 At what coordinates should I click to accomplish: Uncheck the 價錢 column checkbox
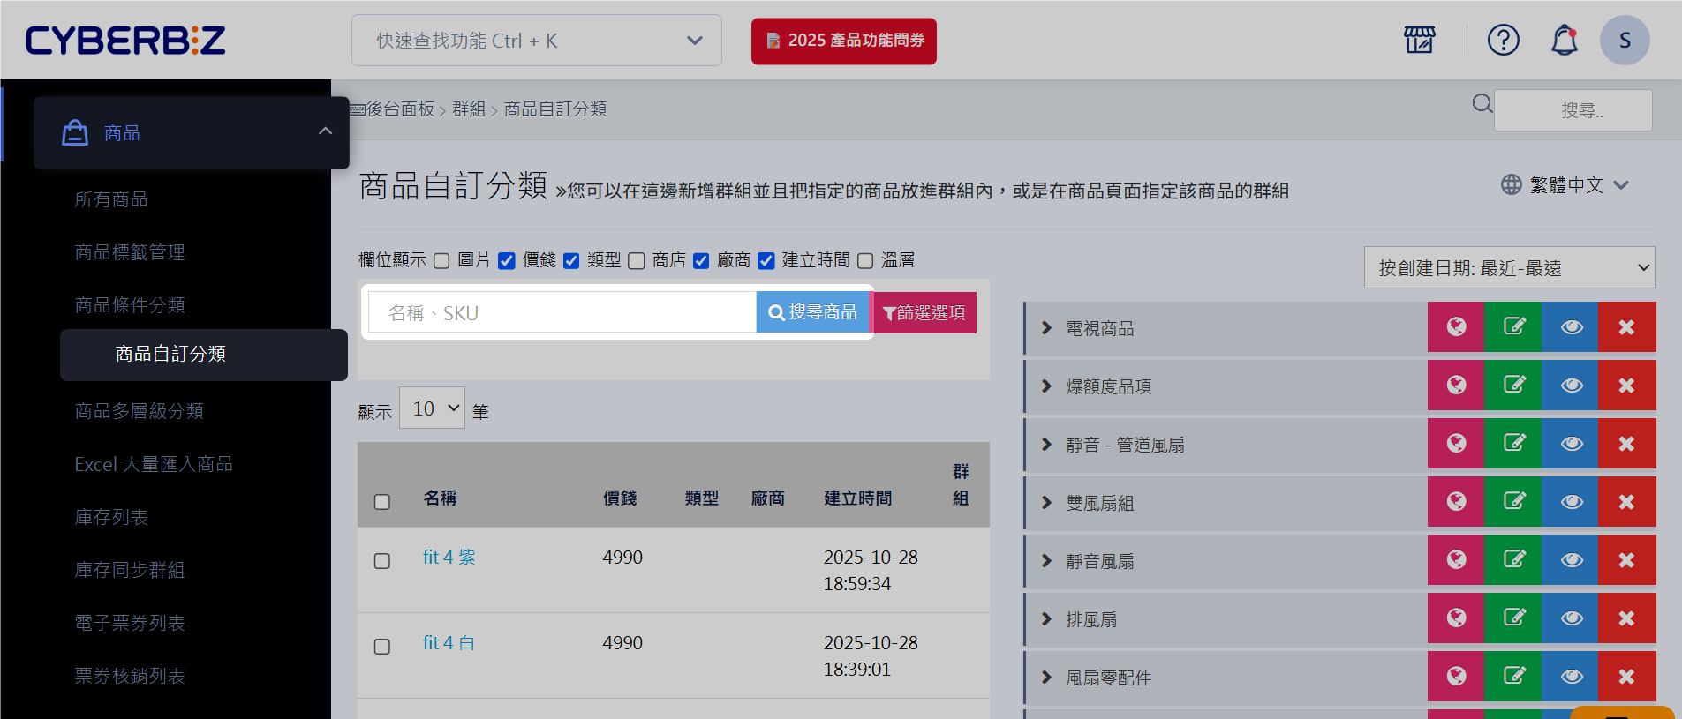pyautogui.click(x=507, y=261)
